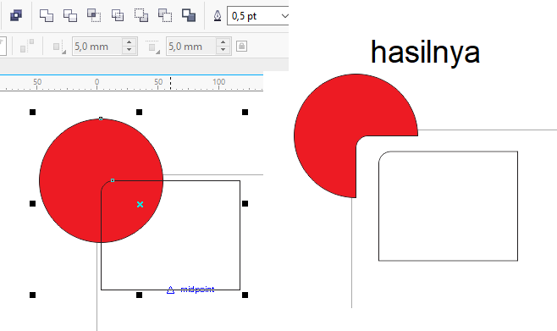Click the left-middle selection handle
This screenshot has width=557, height=331.
coord(33,203)
